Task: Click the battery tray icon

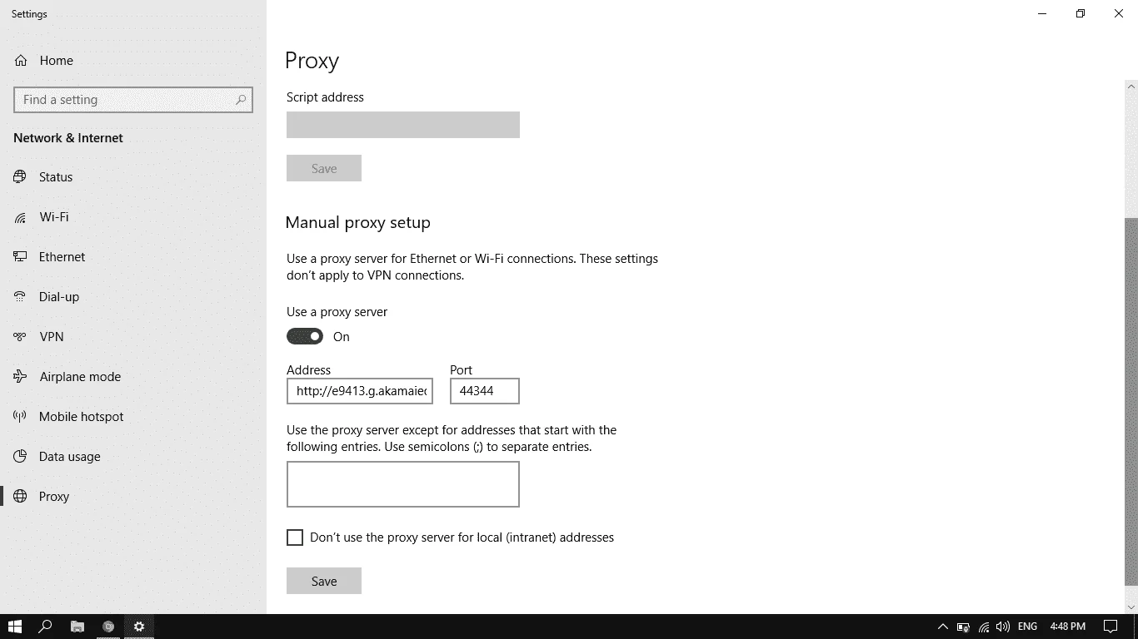Action: tap(963, 627)
